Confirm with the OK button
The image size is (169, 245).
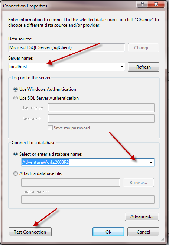(108, 232)
